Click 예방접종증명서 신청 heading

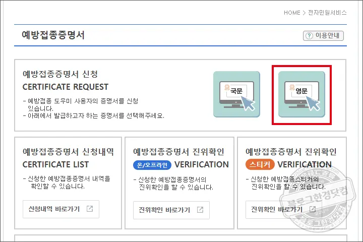coord(60,74)
